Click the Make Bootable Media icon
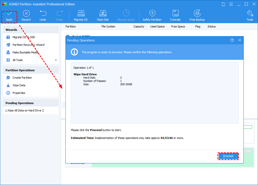258x185 pixels. [8, 52]
